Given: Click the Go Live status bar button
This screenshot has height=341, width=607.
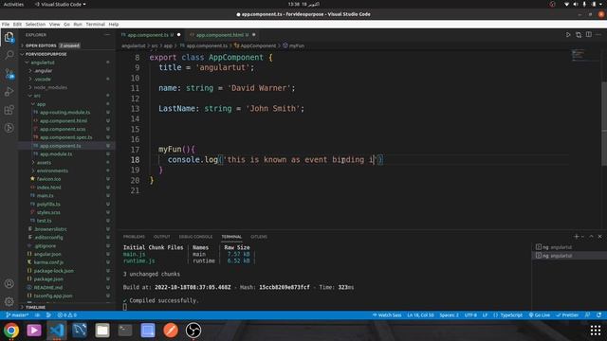Looking at the screenshot, I should 540,315.
